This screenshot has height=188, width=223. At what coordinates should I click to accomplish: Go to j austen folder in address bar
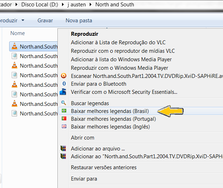tap(77, 5)
